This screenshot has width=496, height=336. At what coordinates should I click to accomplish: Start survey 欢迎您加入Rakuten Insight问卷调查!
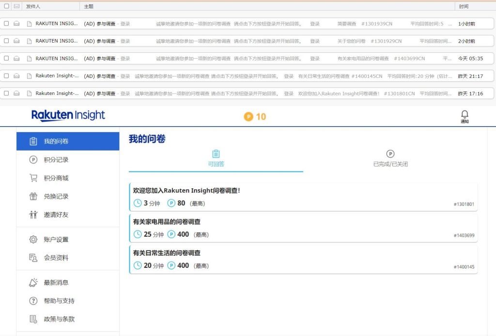[303, 197]
